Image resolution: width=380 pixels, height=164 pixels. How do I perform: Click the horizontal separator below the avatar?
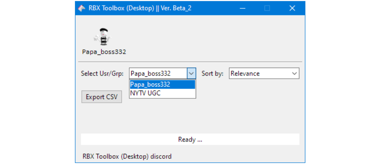(190, 62)
